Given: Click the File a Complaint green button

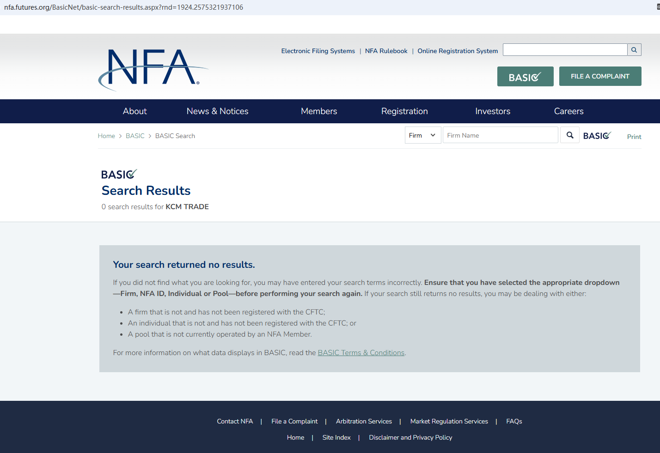Looking at the screenshot, I should click(x=600, y=76).
